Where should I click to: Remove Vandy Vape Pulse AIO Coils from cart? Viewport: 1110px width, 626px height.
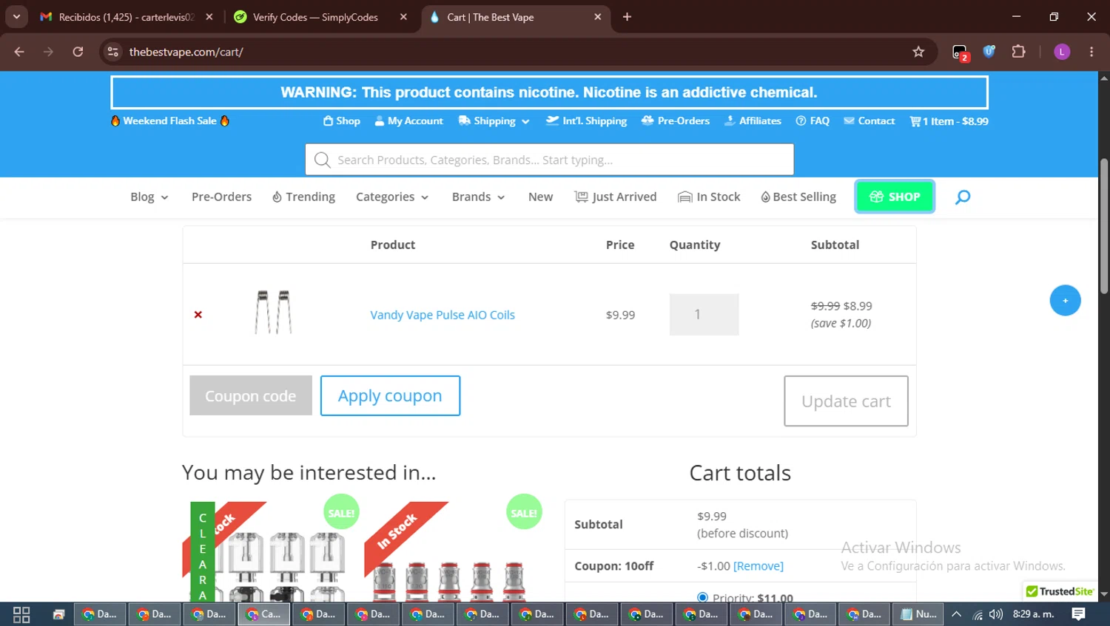click(x=198, y=315)
